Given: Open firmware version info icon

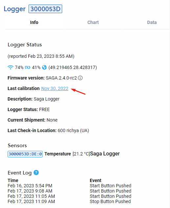Looking at the screenshot, I should (x=80, y=78).
